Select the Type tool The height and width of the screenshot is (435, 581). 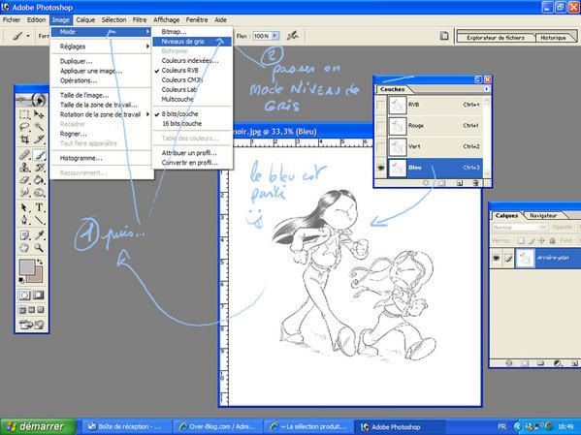[39, 207]
